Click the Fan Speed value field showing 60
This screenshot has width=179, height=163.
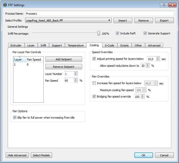tap(69, 81)
